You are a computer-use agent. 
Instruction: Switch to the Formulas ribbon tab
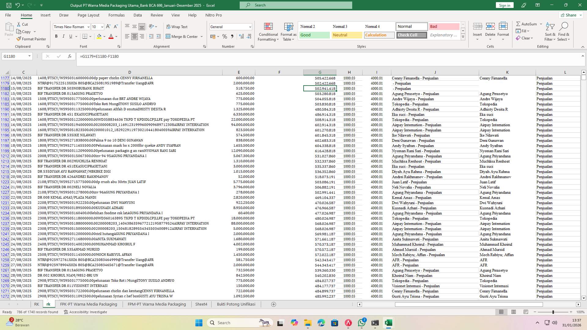[x=116, y=15]
